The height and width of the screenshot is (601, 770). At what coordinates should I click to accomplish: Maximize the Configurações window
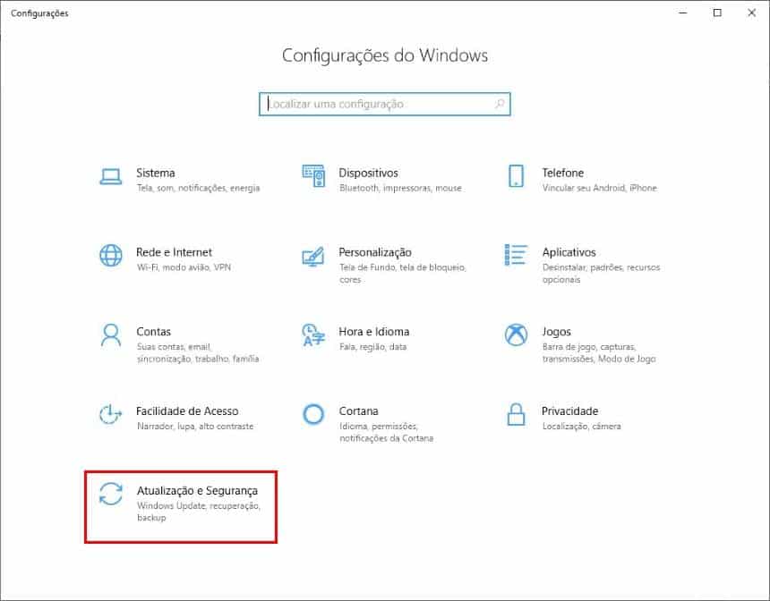pos(717,13)
